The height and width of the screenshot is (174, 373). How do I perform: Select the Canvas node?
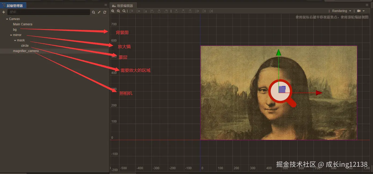(x=14, y=19)
